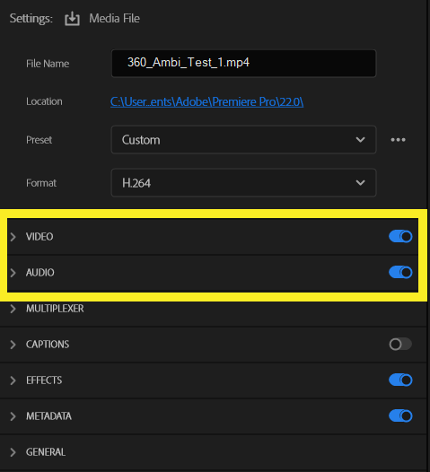Open the Preset dropdown showing Custom
This screenshot has width=430, height=472.
click(x=243, y=140)
